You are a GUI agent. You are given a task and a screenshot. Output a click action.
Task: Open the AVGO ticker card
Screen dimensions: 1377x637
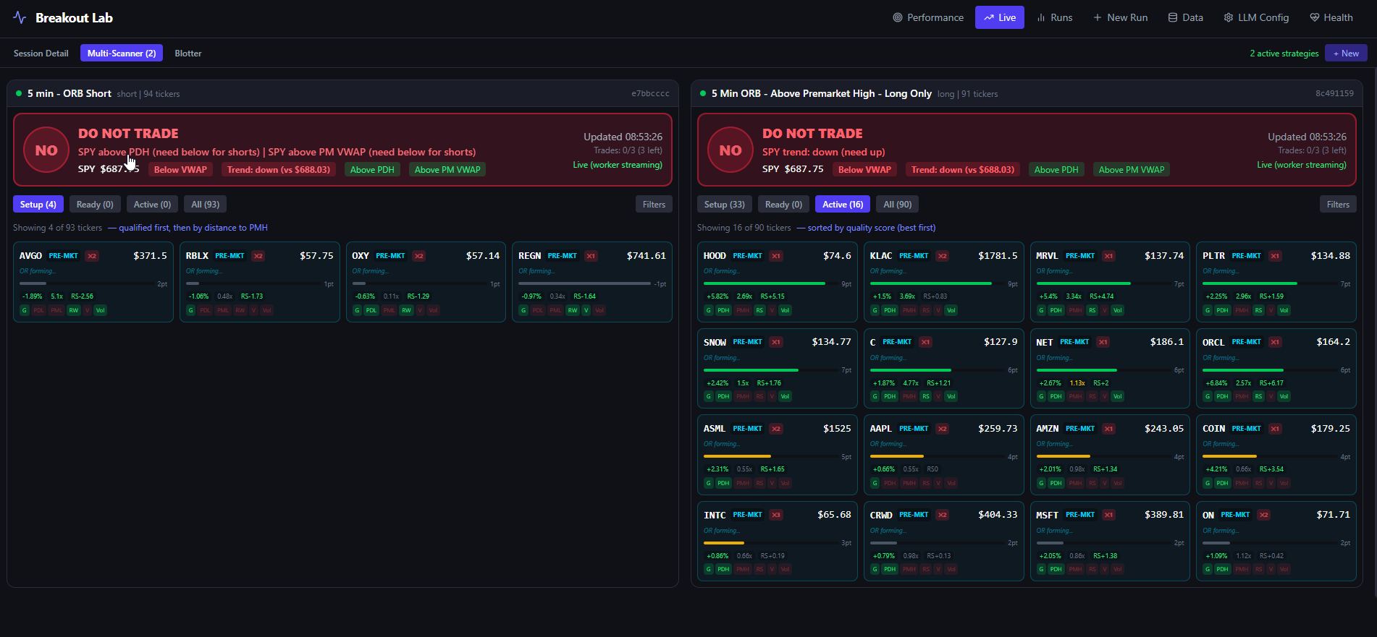coord(93,282)
